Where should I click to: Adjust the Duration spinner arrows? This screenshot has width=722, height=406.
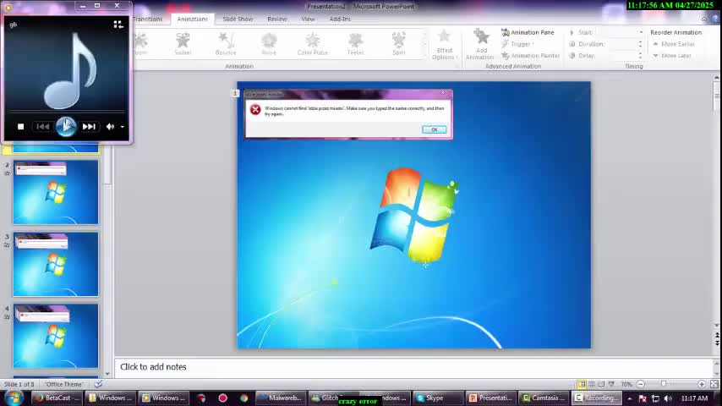[x=640, y=44]
